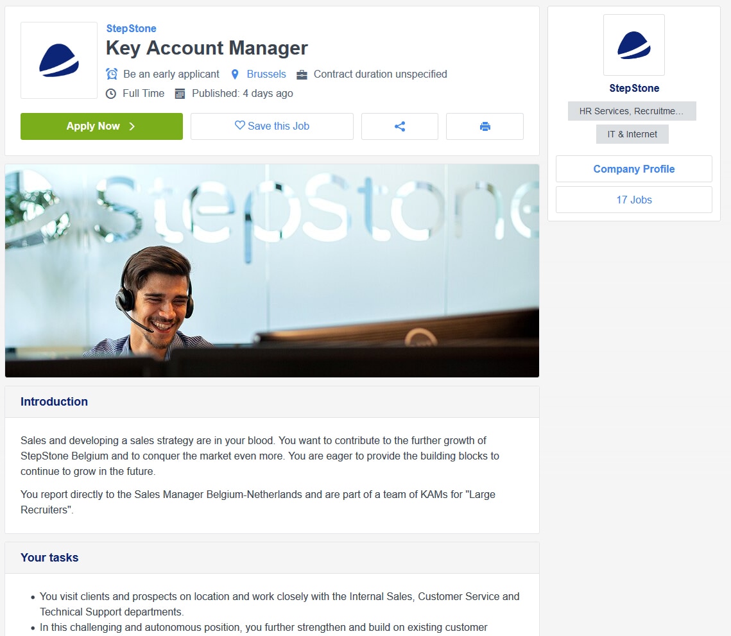Click the arrow chevron on Apply Now

[132, 126]
